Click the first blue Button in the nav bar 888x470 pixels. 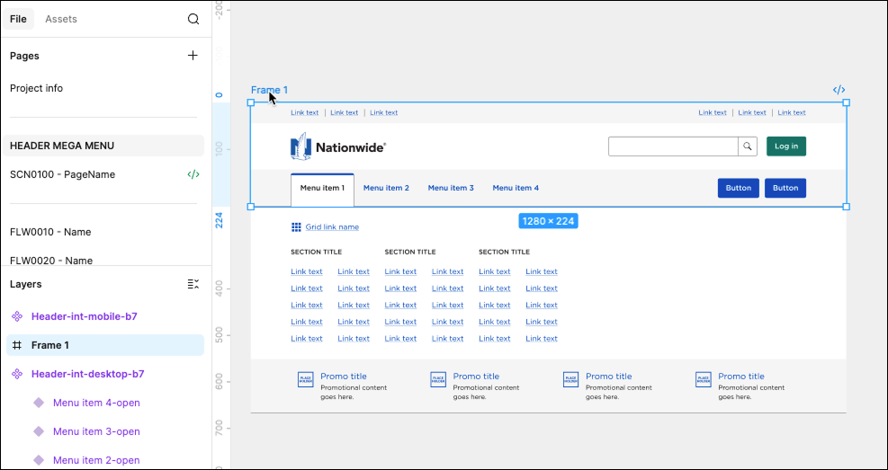click(738, 188)
